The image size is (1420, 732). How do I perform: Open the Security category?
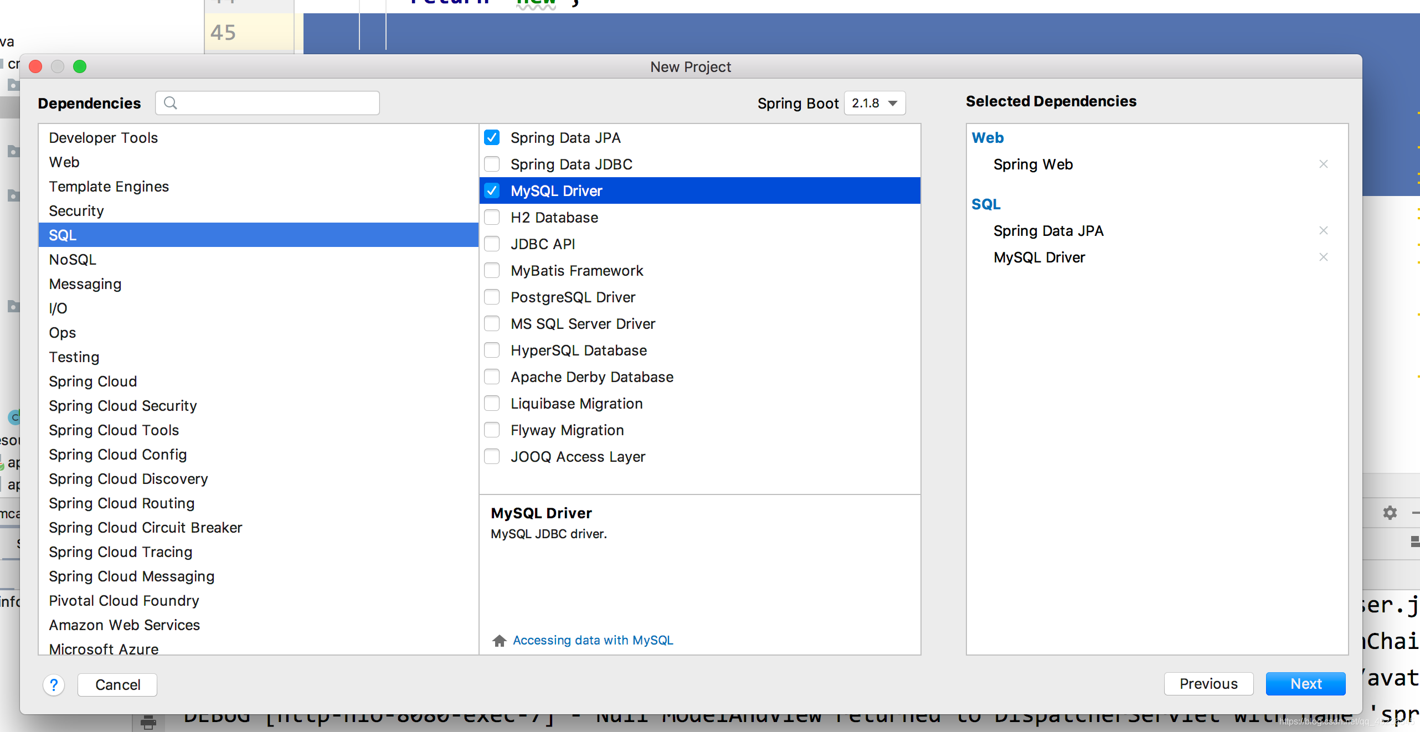coord(258,210)
